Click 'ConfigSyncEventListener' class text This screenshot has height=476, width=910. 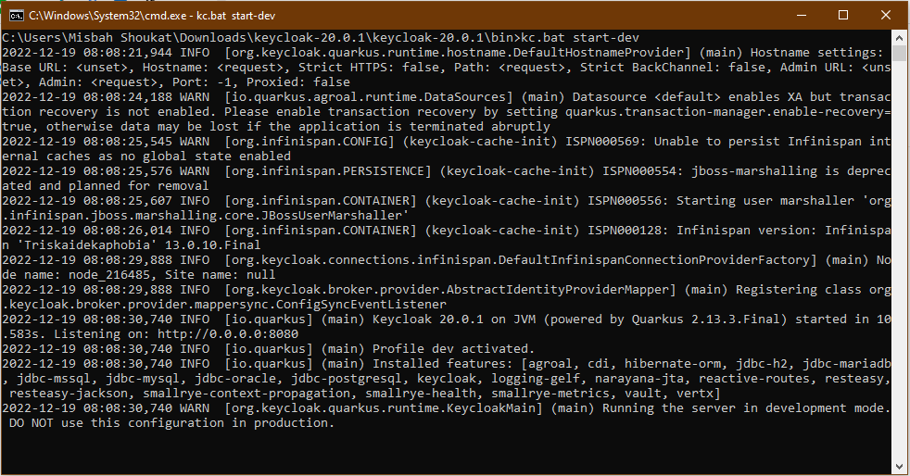pos(361,305)
